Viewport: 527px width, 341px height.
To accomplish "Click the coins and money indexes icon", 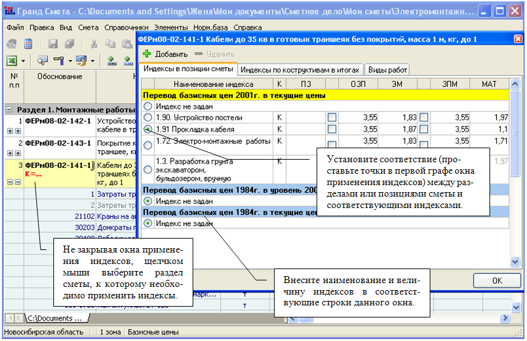I will click(81, 60).
